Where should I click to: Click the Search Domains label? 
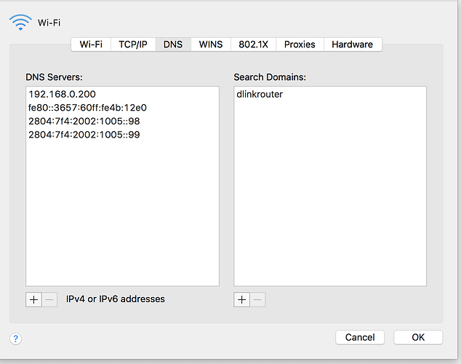pos(270,77)
